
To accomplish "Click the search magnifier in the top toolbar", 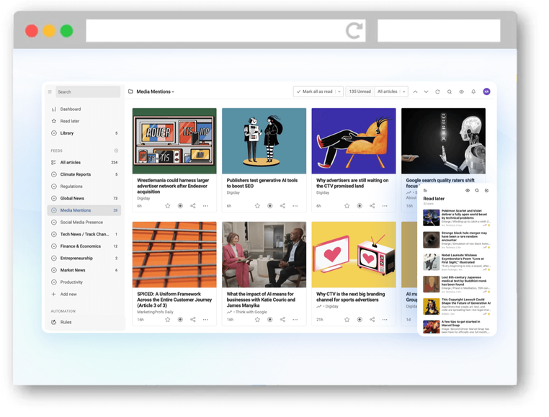I will tap(450, 92).
